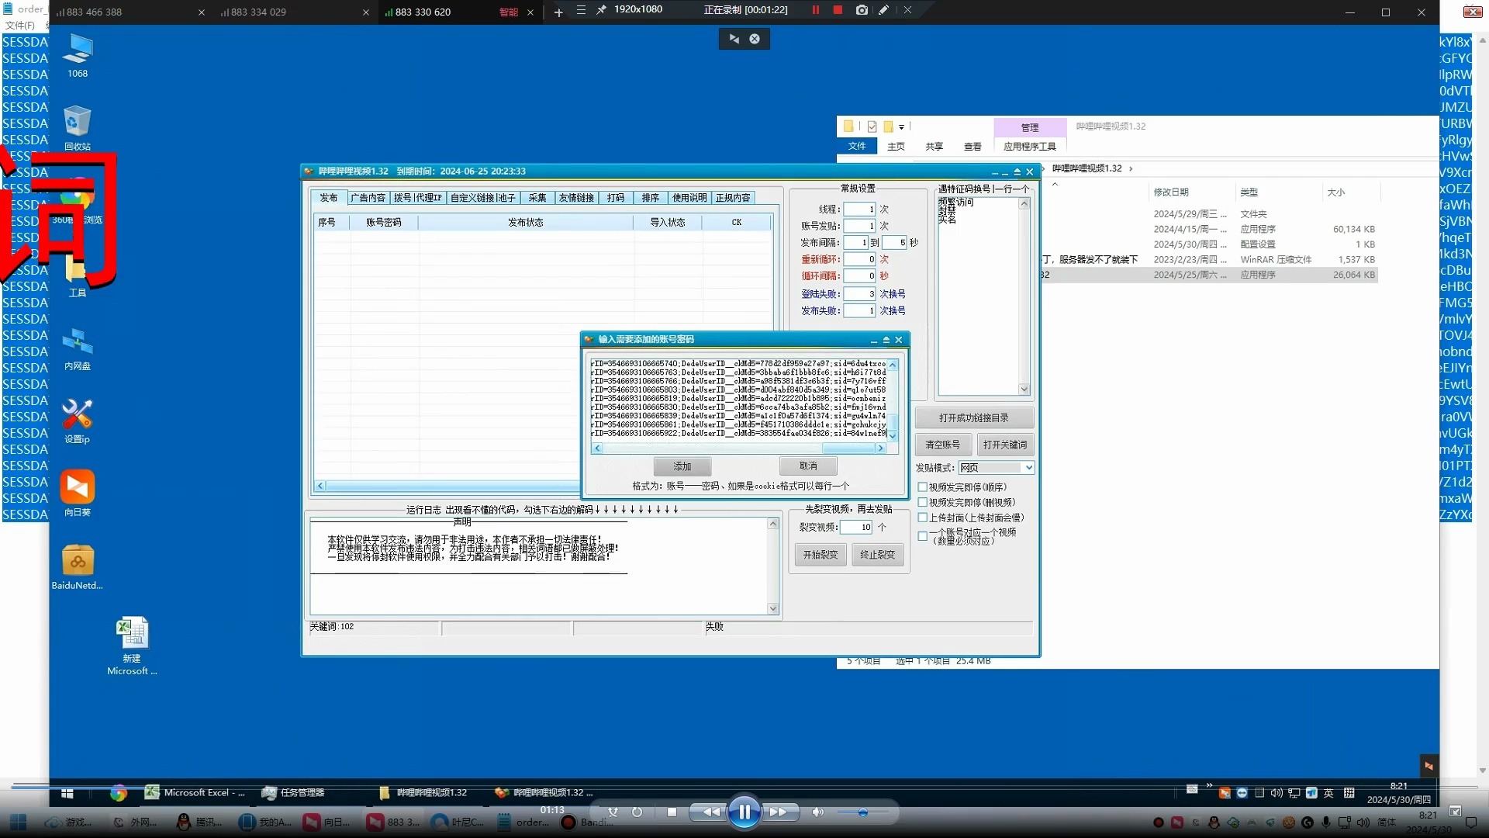Open the 发贴模式 dropdown
The image size is (1489, 838).
[x=1028, y=468]
